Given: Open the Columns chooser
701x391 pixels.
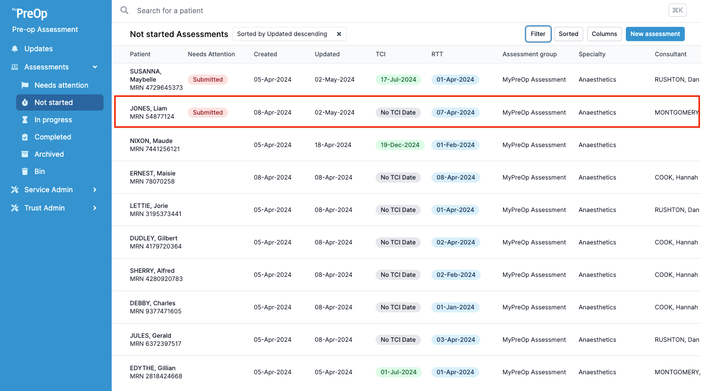Looking at the screenshot, I should click(x=604, y=34).
